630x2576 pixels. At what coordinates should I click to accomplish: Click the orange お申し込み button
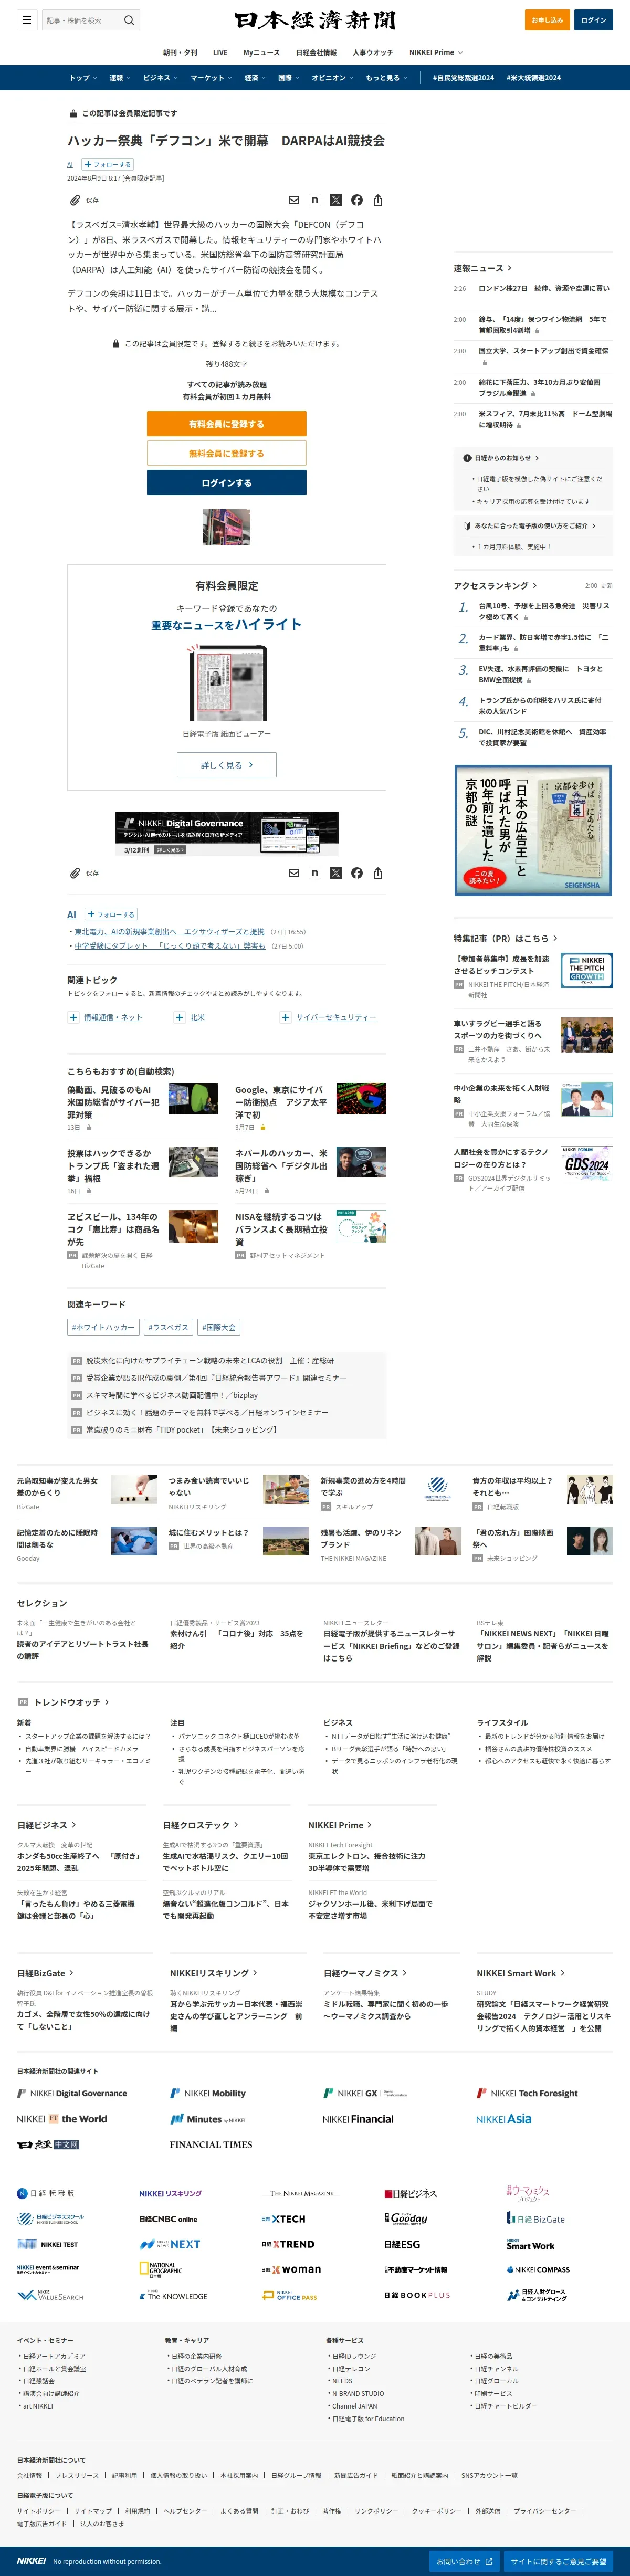tap(547, 20)
